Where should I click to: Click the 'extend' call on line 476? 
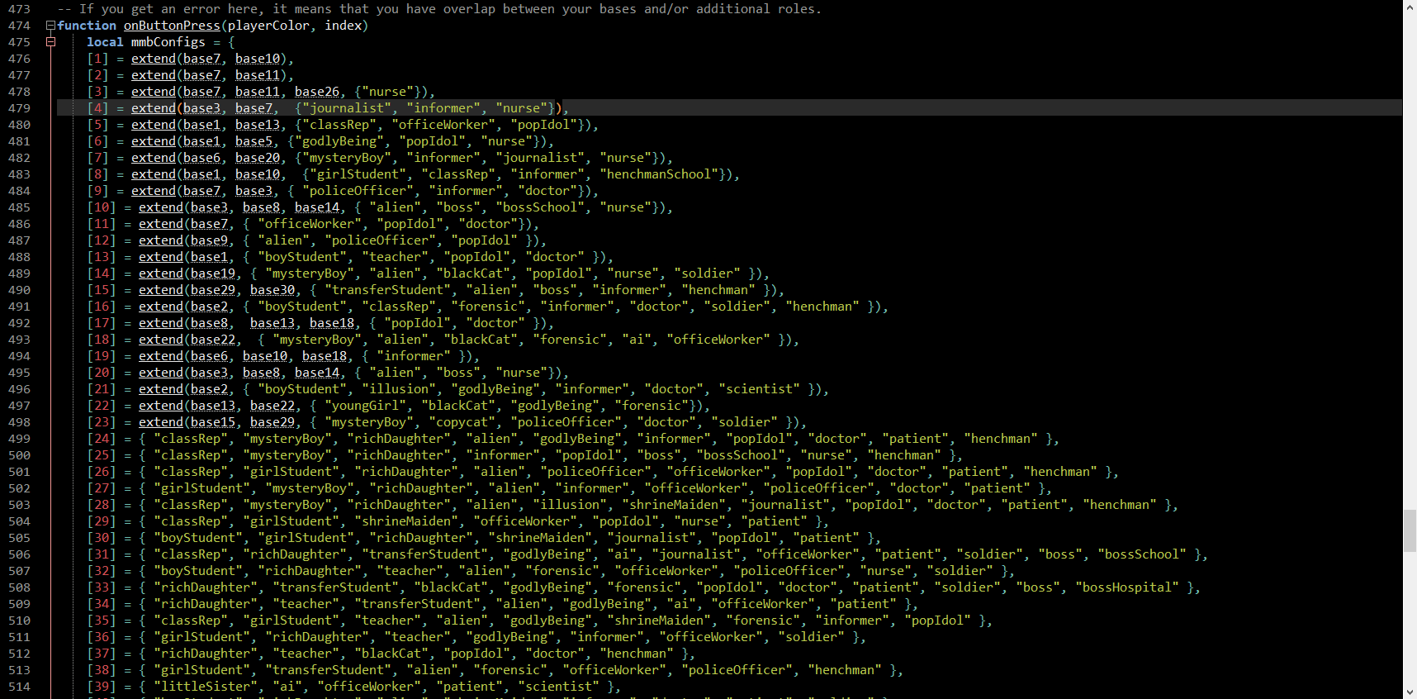[154, 59]
